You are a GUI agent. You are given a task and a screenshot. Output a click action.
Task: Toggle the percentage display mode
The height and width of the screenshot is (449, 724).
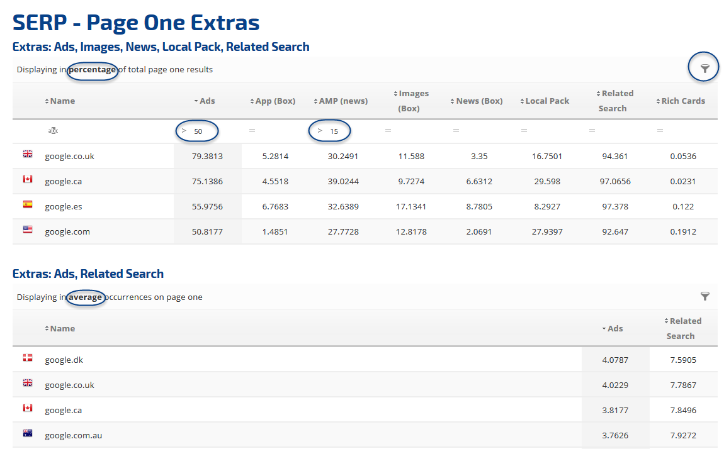93,70
